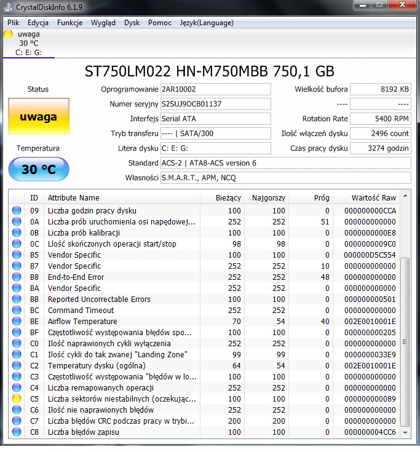Click the blue status dot for attribute B5

click(17, 255)
